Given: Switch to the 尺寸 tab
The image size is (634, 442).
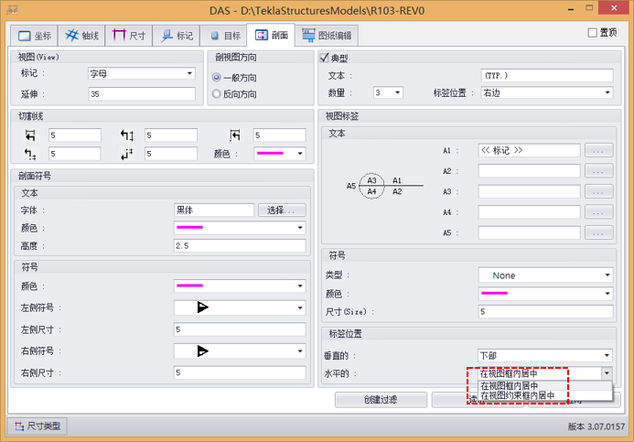Looking at the screenshot, I should (x=129, y=36).
